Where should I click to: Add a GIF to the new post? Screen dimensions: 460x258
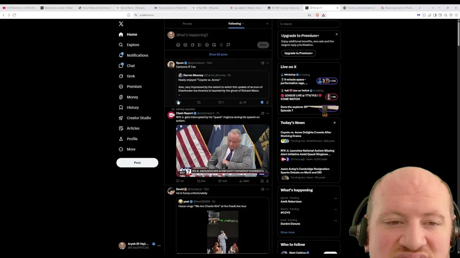(185, 45)
